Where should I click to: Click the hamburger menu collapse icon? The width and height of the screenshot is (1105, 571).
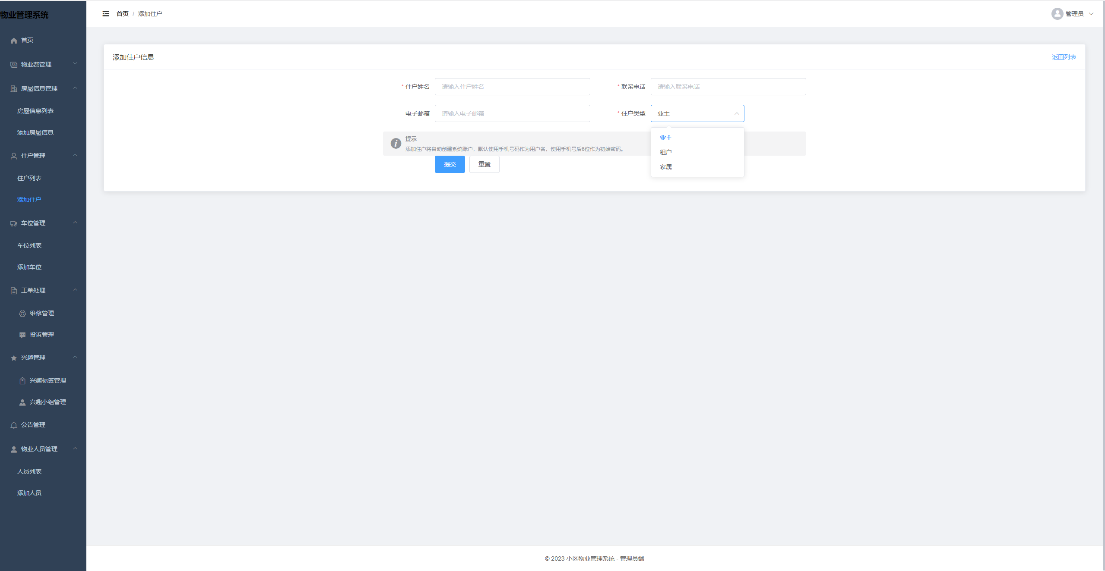click(106, 14)
